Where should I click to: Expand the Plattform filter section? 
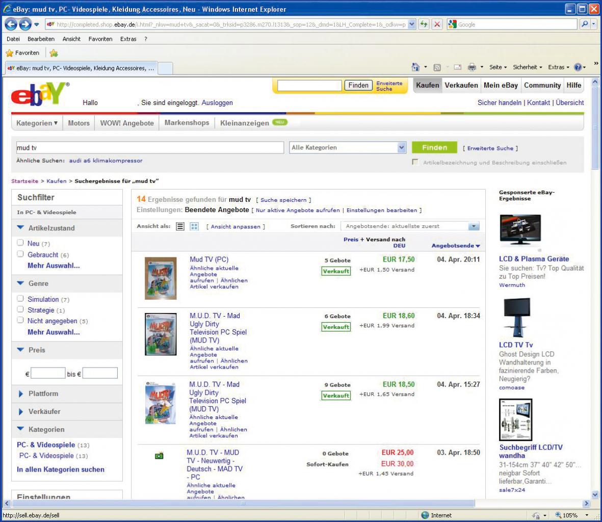pyautogui.click(x=21, y=394)
